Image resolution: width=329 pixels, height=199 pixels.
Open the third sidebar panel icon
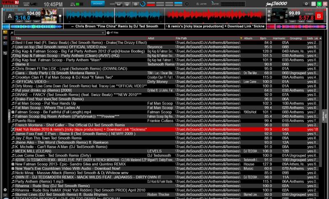[x=5, y=43]
